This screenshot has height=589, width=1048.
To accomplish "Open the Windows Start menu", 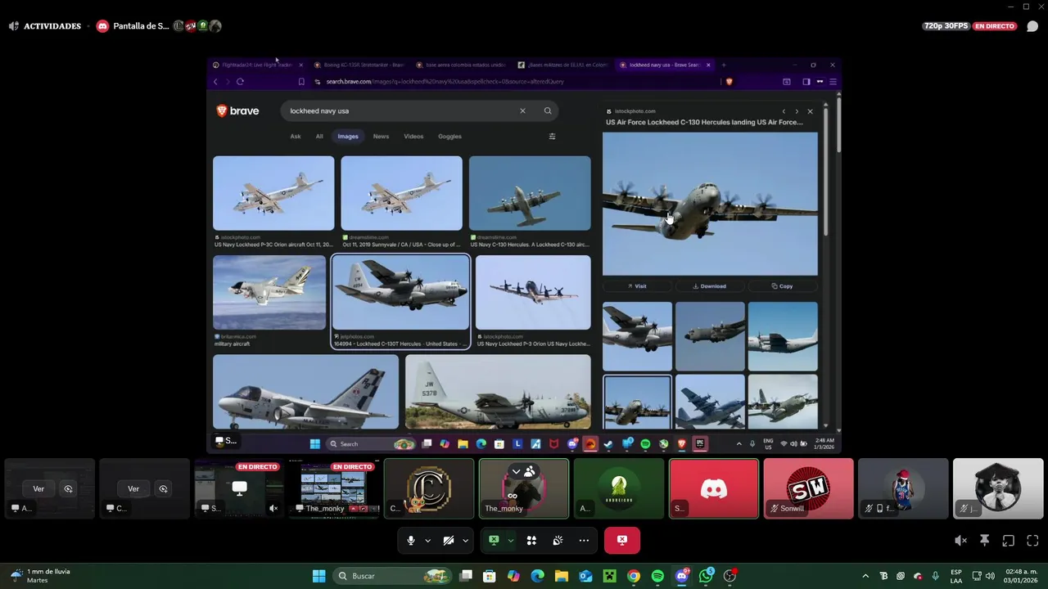I will click(318, 576).
